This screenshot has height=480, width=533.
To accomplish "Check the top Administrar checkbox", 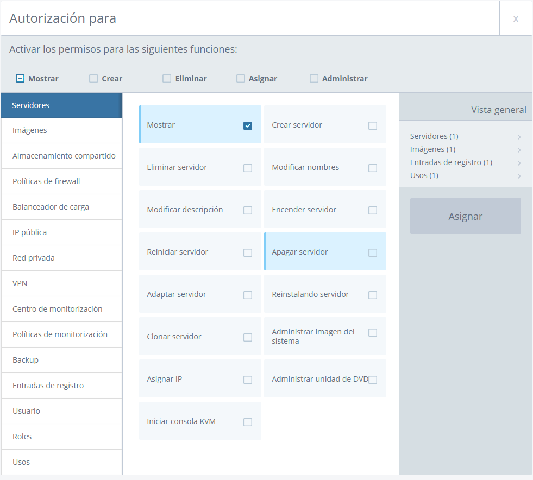I will (313, 79).
